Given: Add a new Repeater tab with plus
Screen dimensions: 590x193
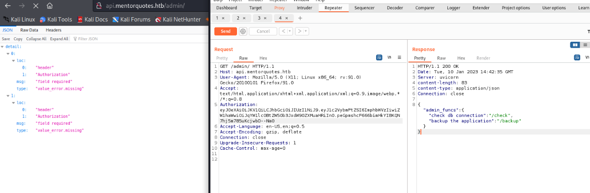Looking at the screenshot, I should [300, 18].
